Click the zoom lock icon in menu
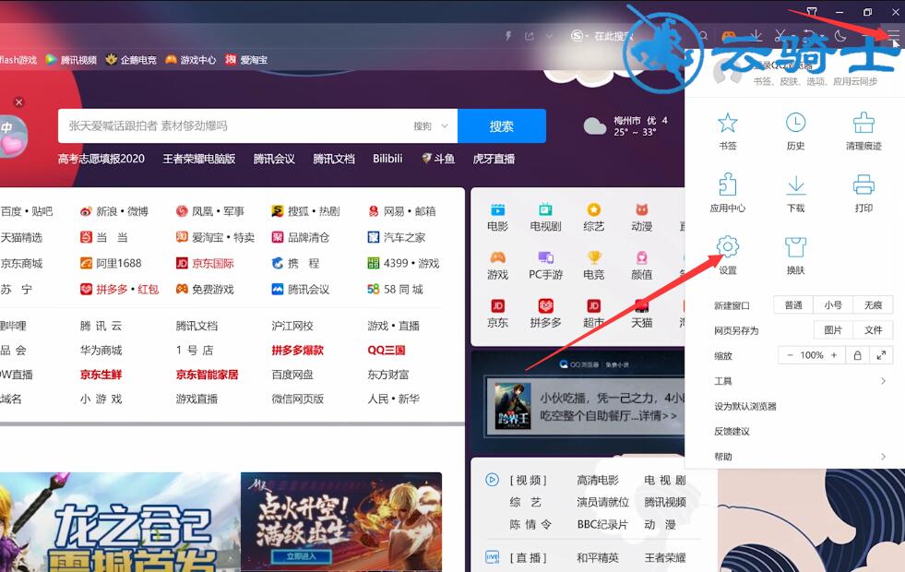Viewport: 905px width, 572px height. [857, 355]
